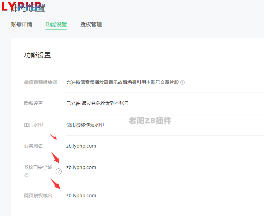Click 已允许 通过名称搜索到本账号 setting text

click(97, 103)
